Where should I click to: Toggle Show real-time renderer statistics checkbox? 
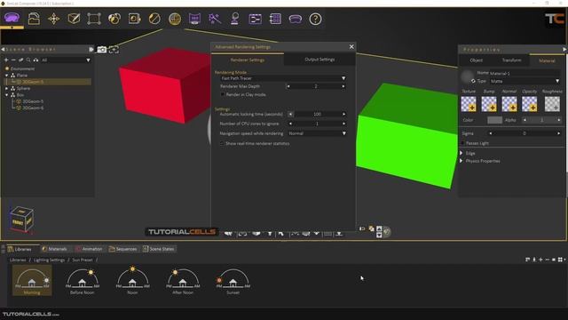pyautogui.click(x=222, y=143)
